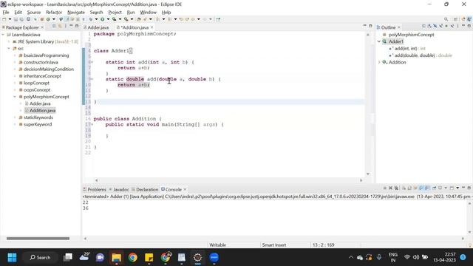The height and width of the screenshot is (266, 473).
Task: Click Remove Launch icon in Console
Action: click(391, 188)
